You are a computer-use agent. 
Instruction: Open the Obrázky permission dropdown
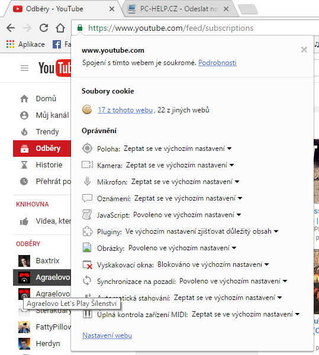[182, 248]
